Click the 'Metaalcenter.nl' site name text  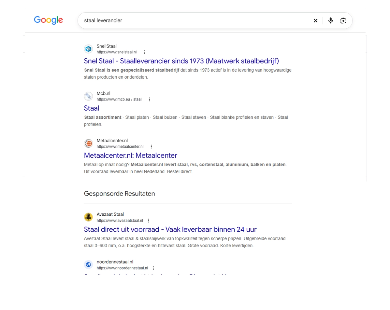[x=112, y=141]
